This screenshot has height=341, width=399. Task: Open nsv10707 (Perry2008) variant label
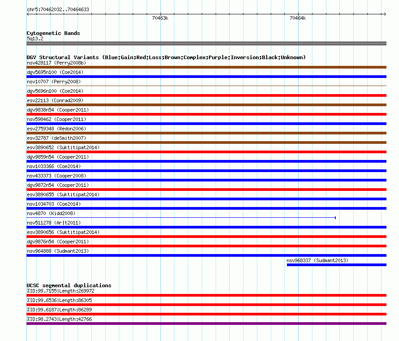coord(54,82)
